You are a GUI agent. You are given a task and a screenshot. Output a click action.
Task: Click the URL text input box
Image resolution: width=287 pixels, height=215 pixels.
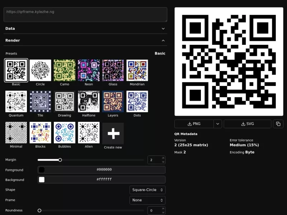click(85, 15)
